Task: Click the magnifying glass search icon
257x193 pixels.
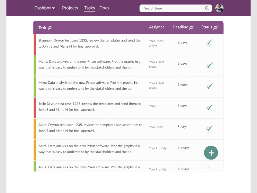Action: click(x=207, y=8)
